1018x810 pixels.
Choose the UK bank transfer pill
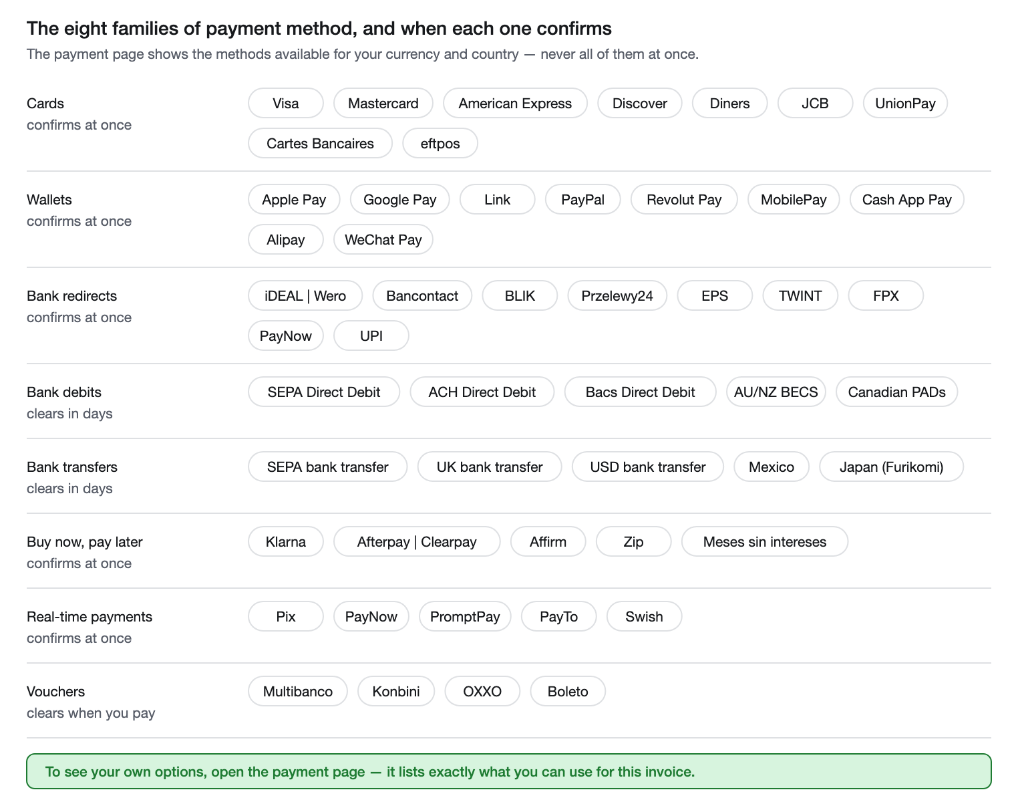point(490,466)
